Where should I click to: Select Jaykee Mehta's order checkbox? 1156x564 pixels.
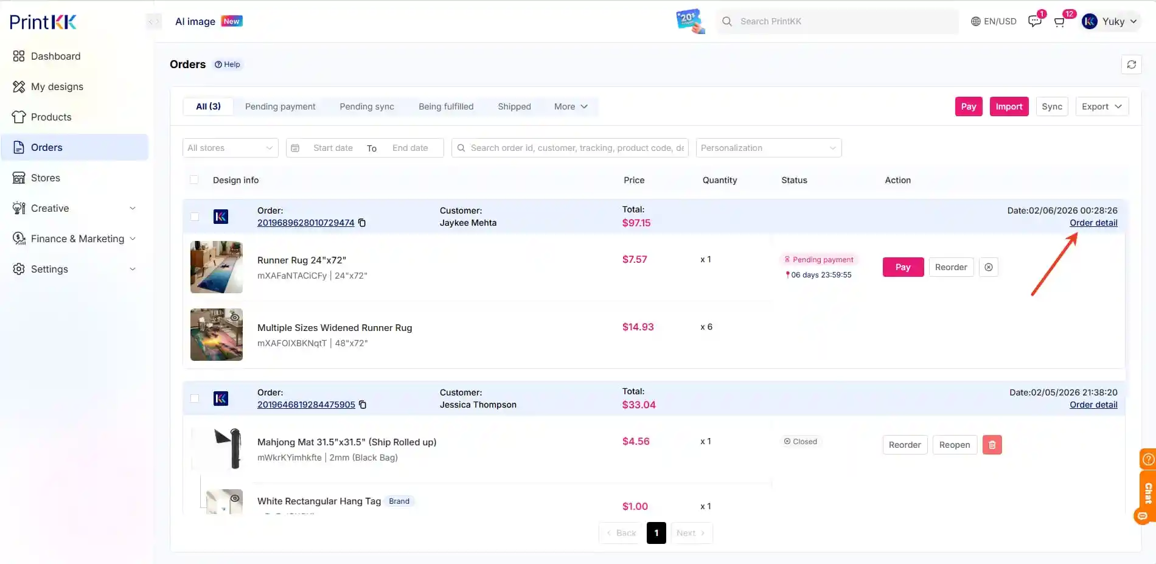(x=195, y=217)
